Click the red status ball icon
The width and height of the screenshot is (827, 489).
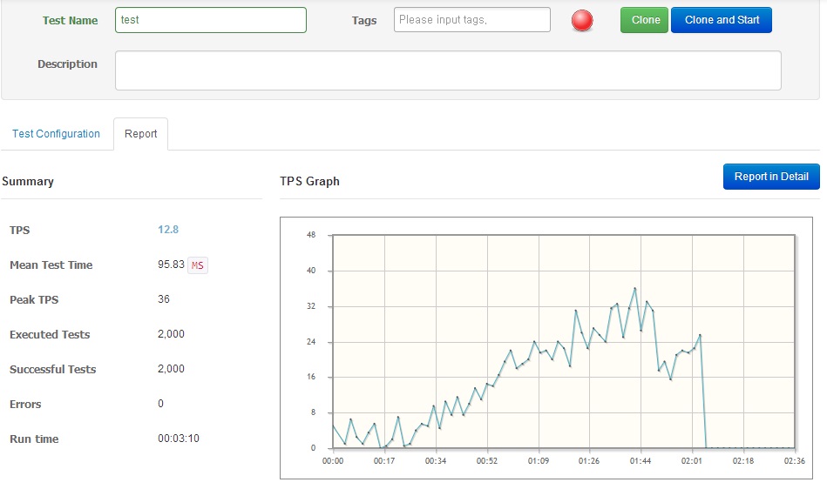(x=582, y=21)
